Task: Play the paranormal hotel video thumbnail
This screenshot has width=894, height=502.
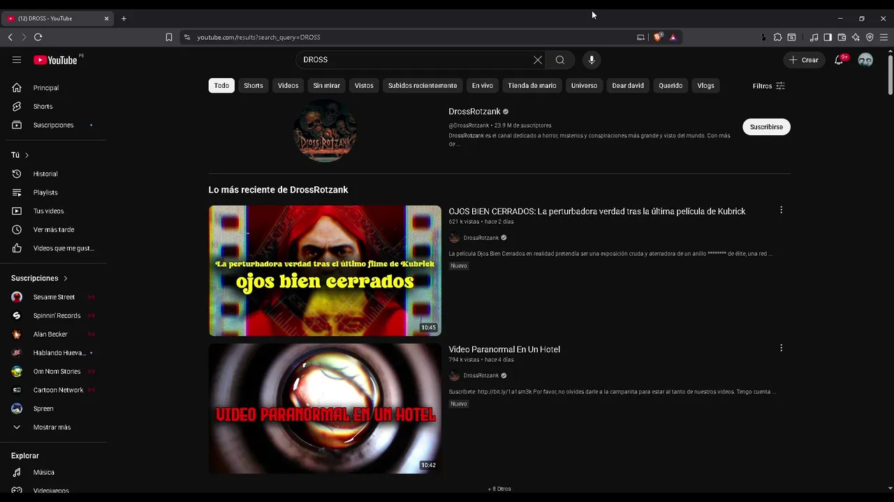Action: tap(325, 409)
